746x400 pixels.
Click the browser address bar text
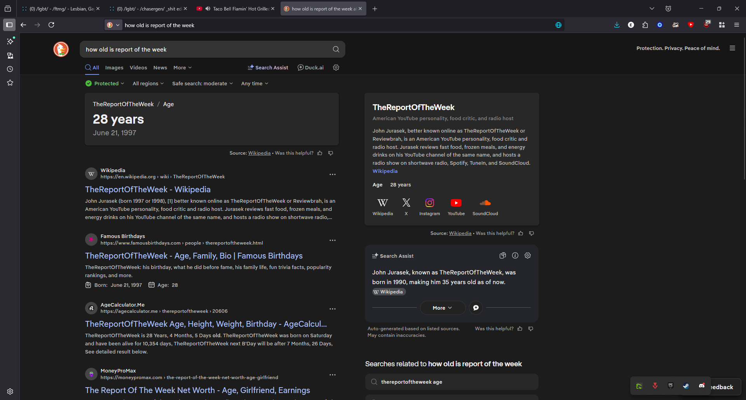pyautogui.click(x=159, y=25)
